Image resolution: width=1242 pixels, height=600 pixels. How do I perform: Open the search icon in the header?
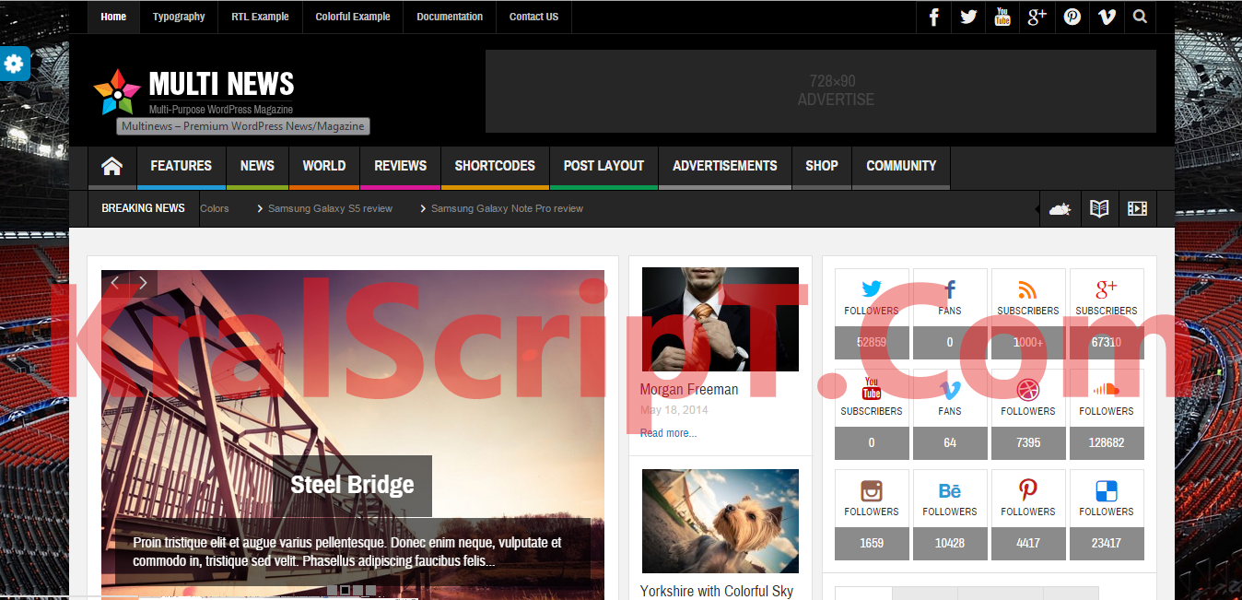pos(1140,17)
